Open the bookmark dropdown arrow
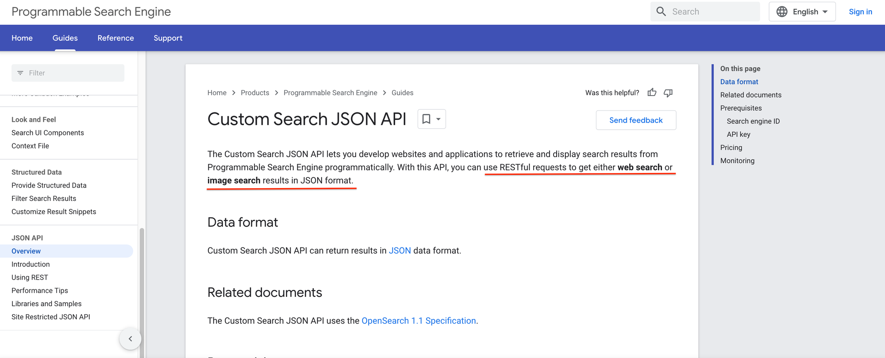 (438, 119)
